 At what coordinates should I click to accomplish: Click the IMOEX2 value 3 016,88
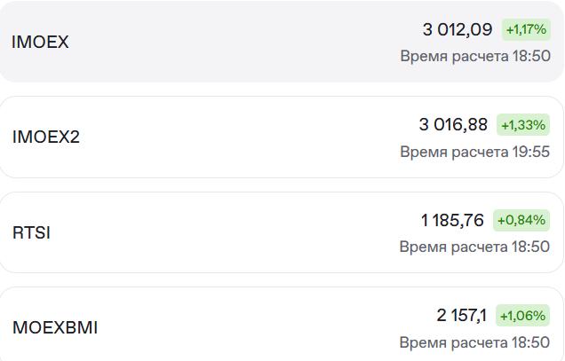(453, 125)
